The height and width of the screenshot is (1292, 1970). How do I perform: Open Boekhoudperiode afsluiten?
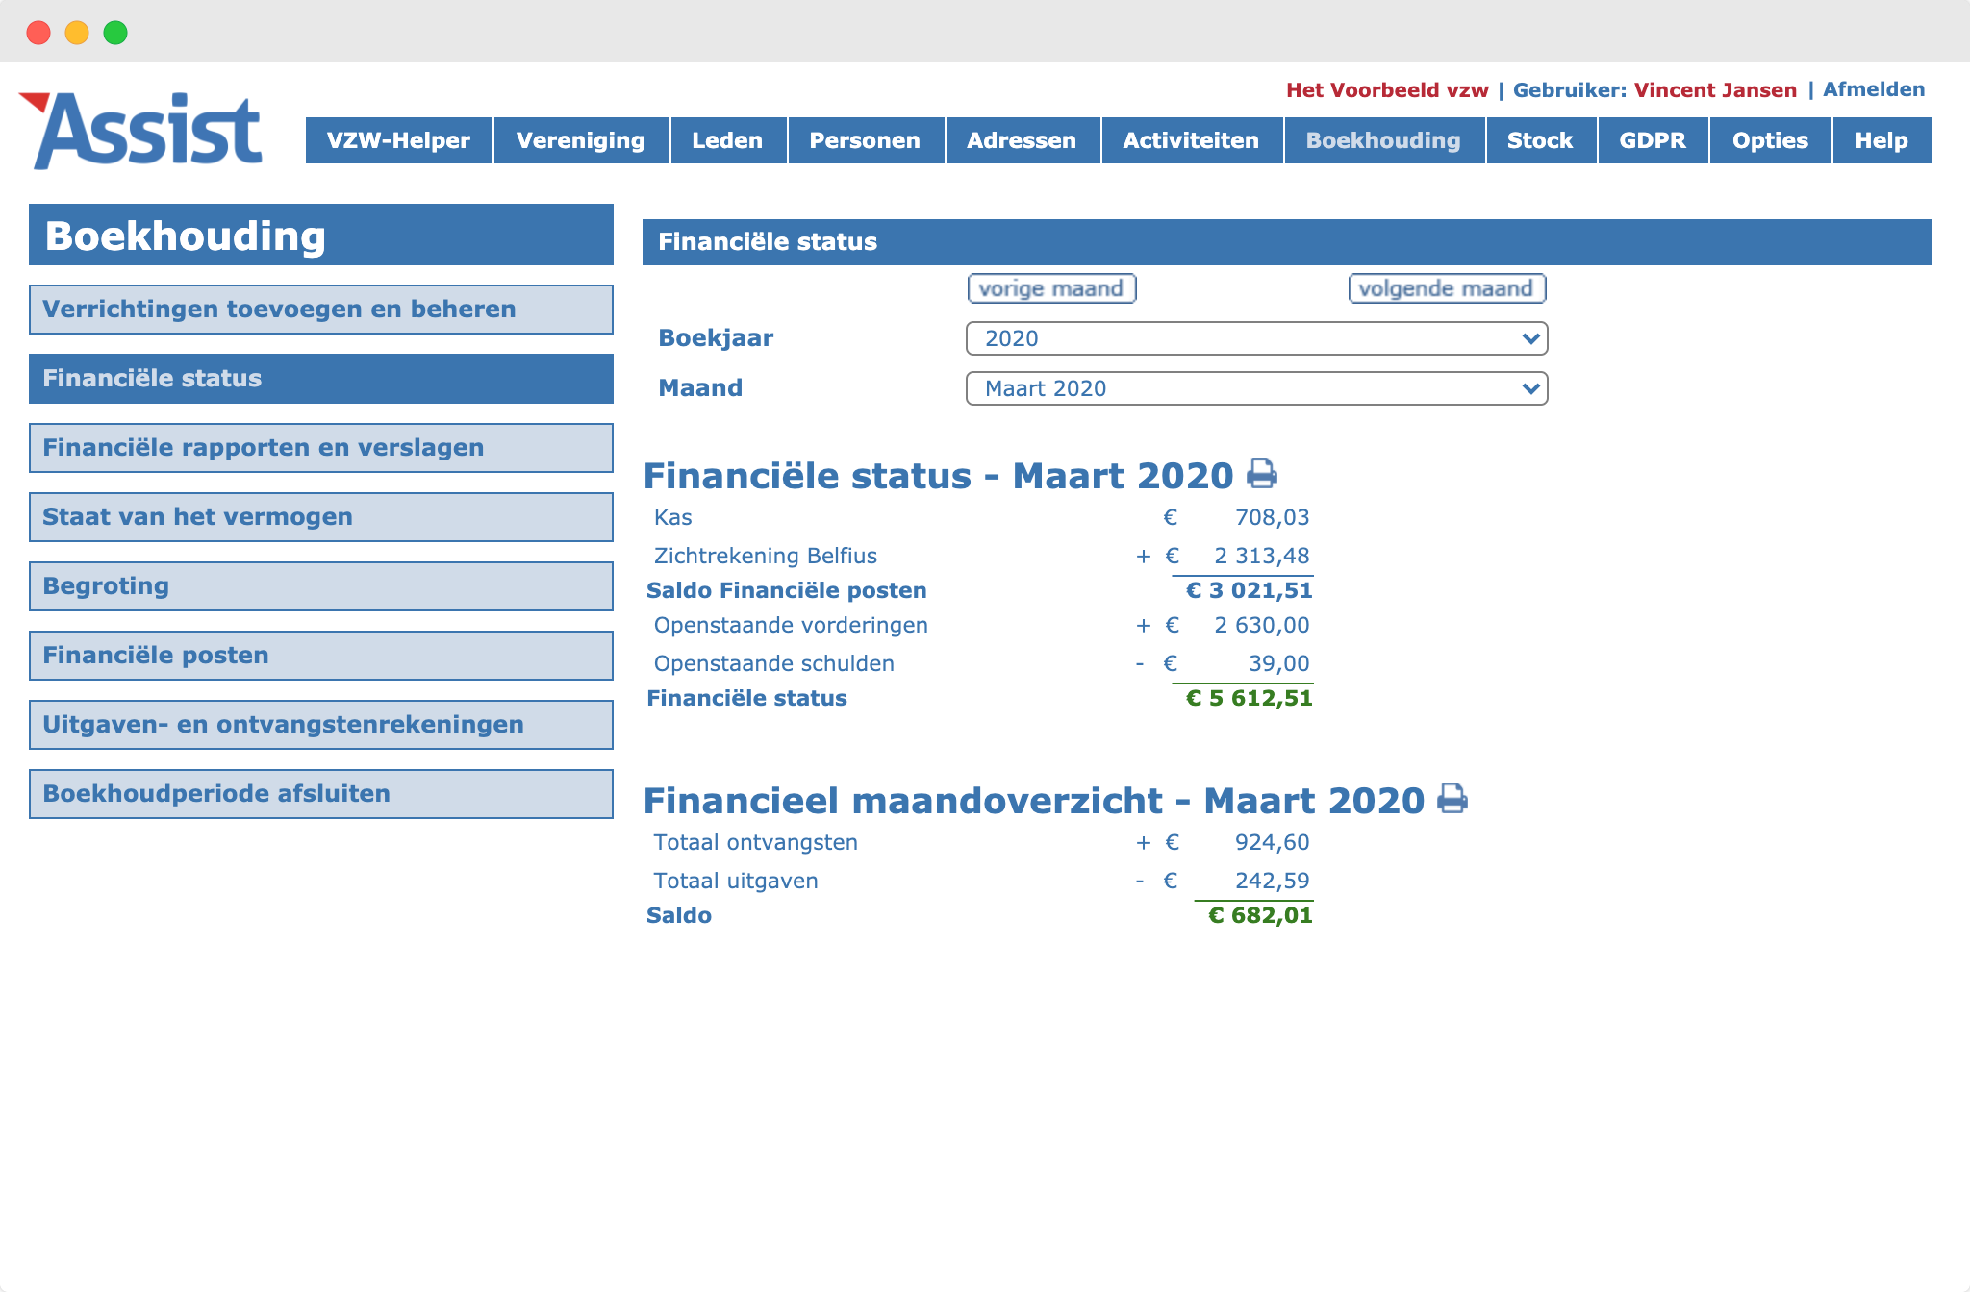[321, 794]
